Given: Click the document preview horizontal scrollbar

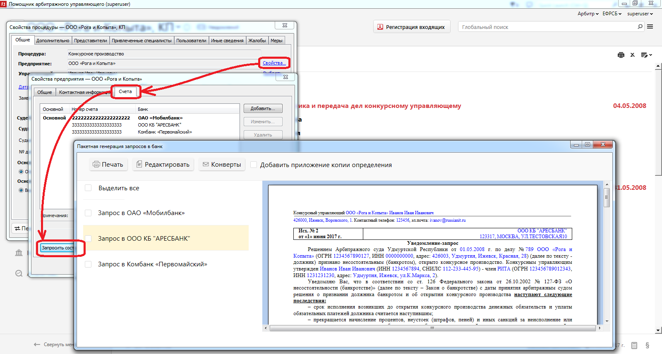Looking at the screenshot, I should (432, 328).
